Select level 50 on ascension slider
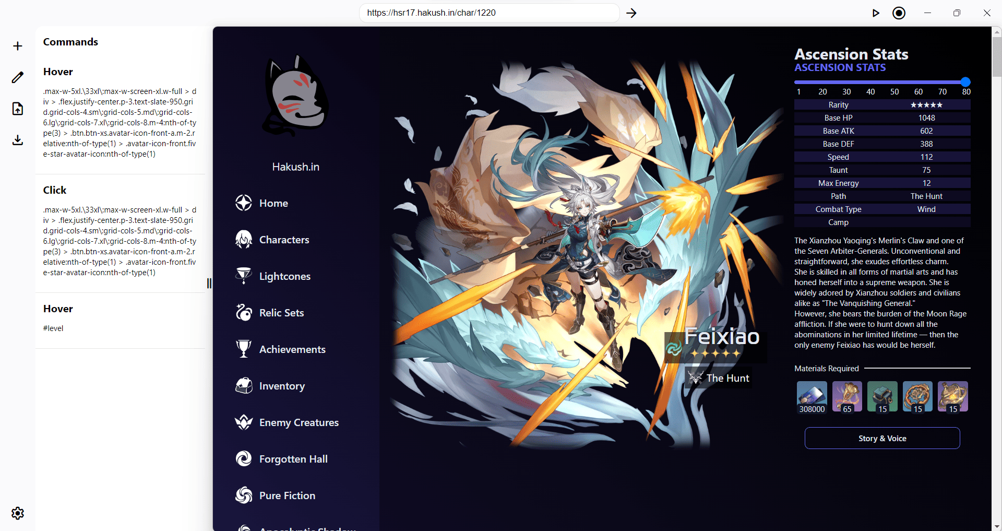1002x531 pixels. pyautogui.click(x=894, y=92)
